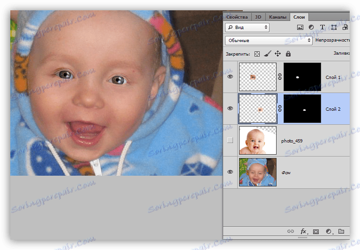Filter layers by adjustment layer icon
The image size is (360, 250).
[311, 27]
